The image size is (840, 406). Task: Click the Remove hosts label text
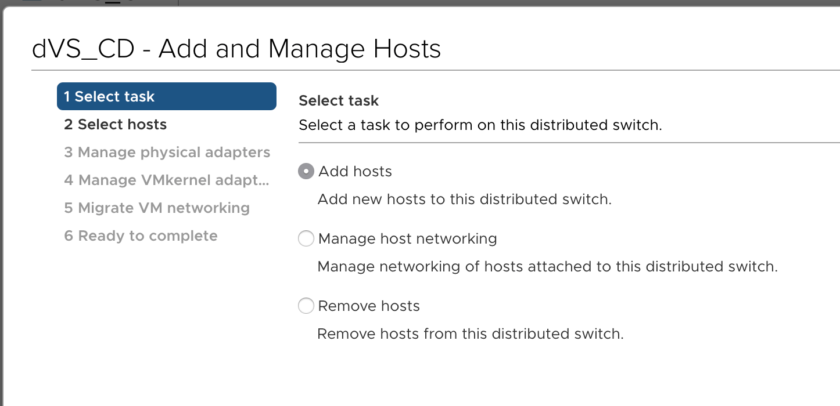tap(369, 306)
